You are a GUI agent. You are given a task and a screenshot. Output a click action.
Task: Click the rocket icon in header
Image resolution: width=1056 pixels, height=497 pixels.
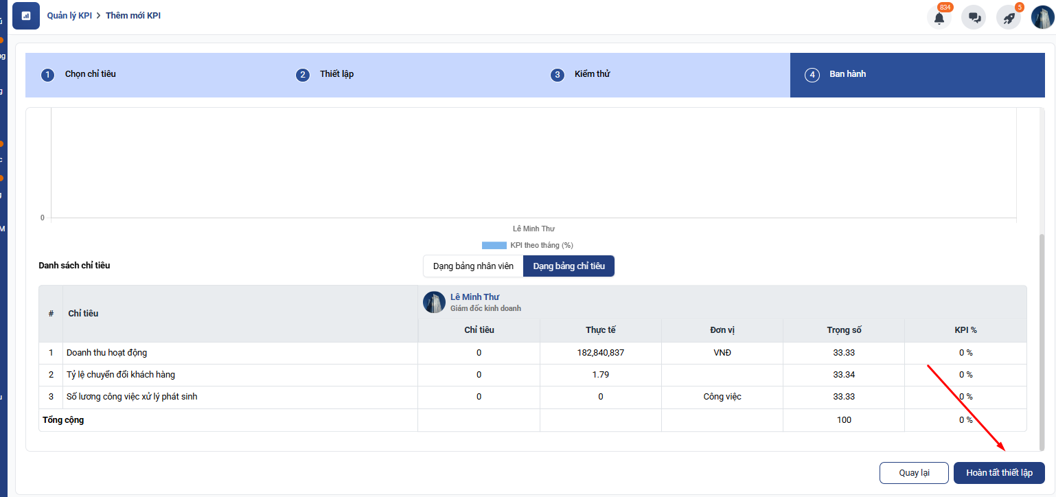[x=1009, y=18]
